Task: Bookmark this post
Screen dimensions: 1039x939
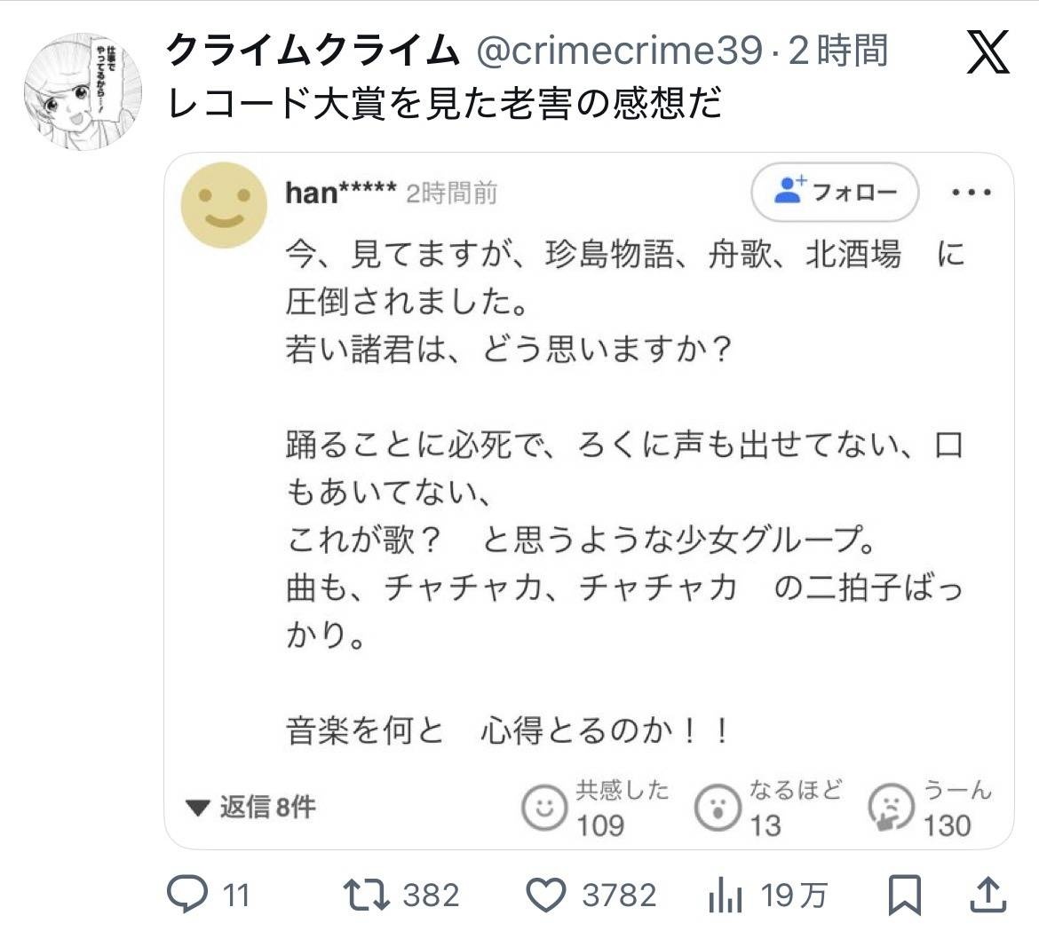Action: (x=906, y=896)
